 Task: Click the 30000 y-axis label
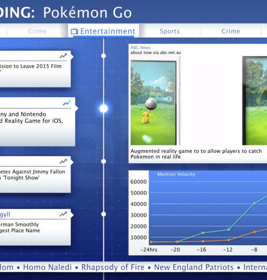[138, 215]
